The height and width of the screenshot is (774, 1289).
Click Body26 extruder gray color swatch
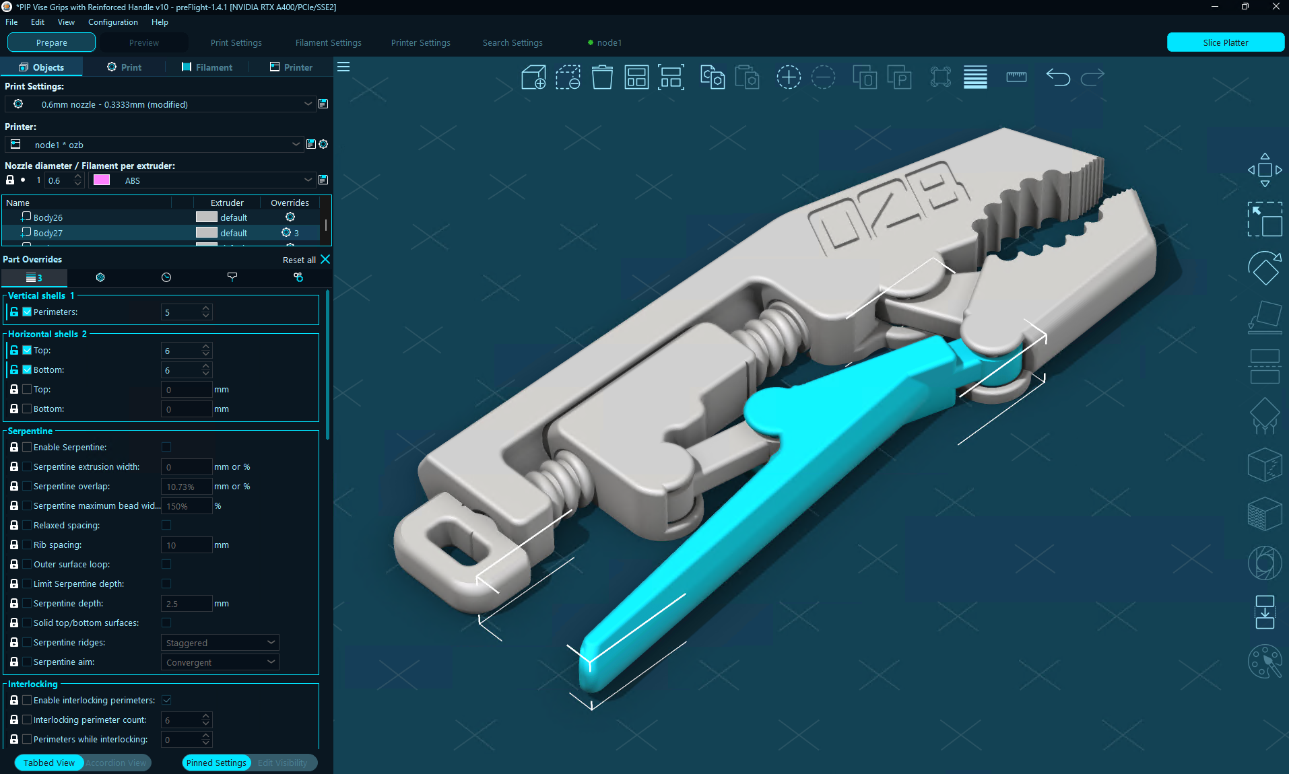pos(206,217)
